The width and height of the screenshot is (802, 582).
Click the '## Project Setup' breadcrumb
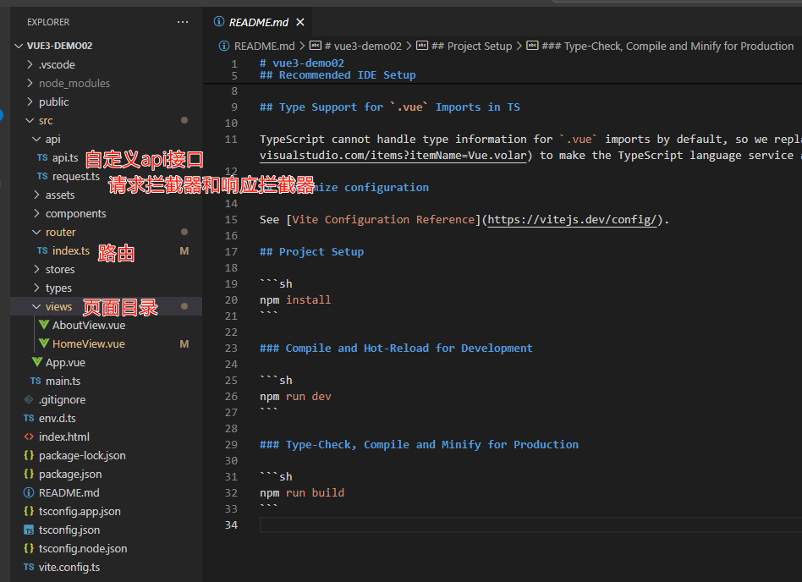pos(471,46)
